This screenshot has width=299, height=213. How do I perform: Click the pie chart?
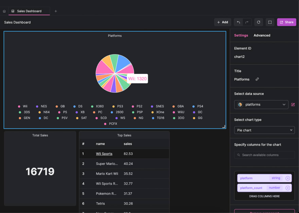tap(115, 73)
